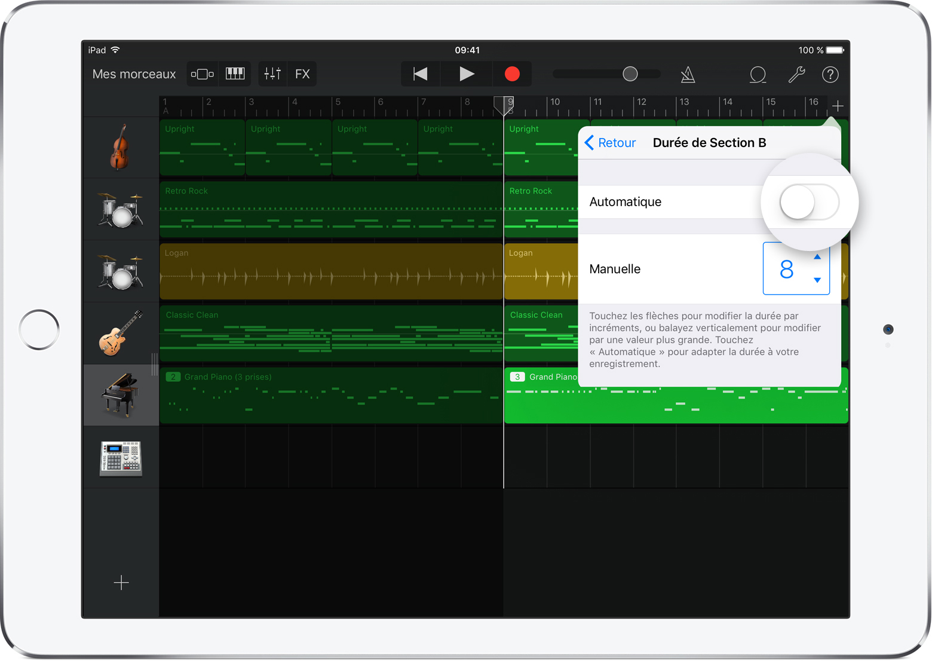Adjust the master volume slider
Screen dimensions: 932x661
tap(630, 74)
